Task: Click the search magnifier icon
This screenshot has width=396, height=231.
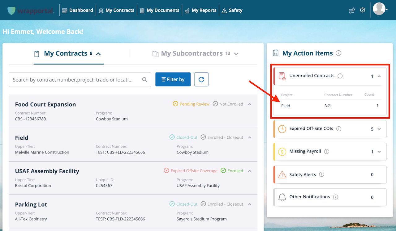Action: 144,80
